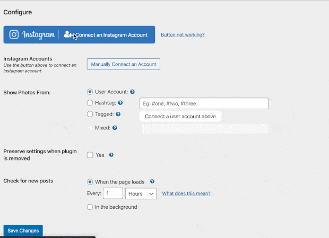
Task: Click into the hashtag input field
Action: tap(204, 103)
